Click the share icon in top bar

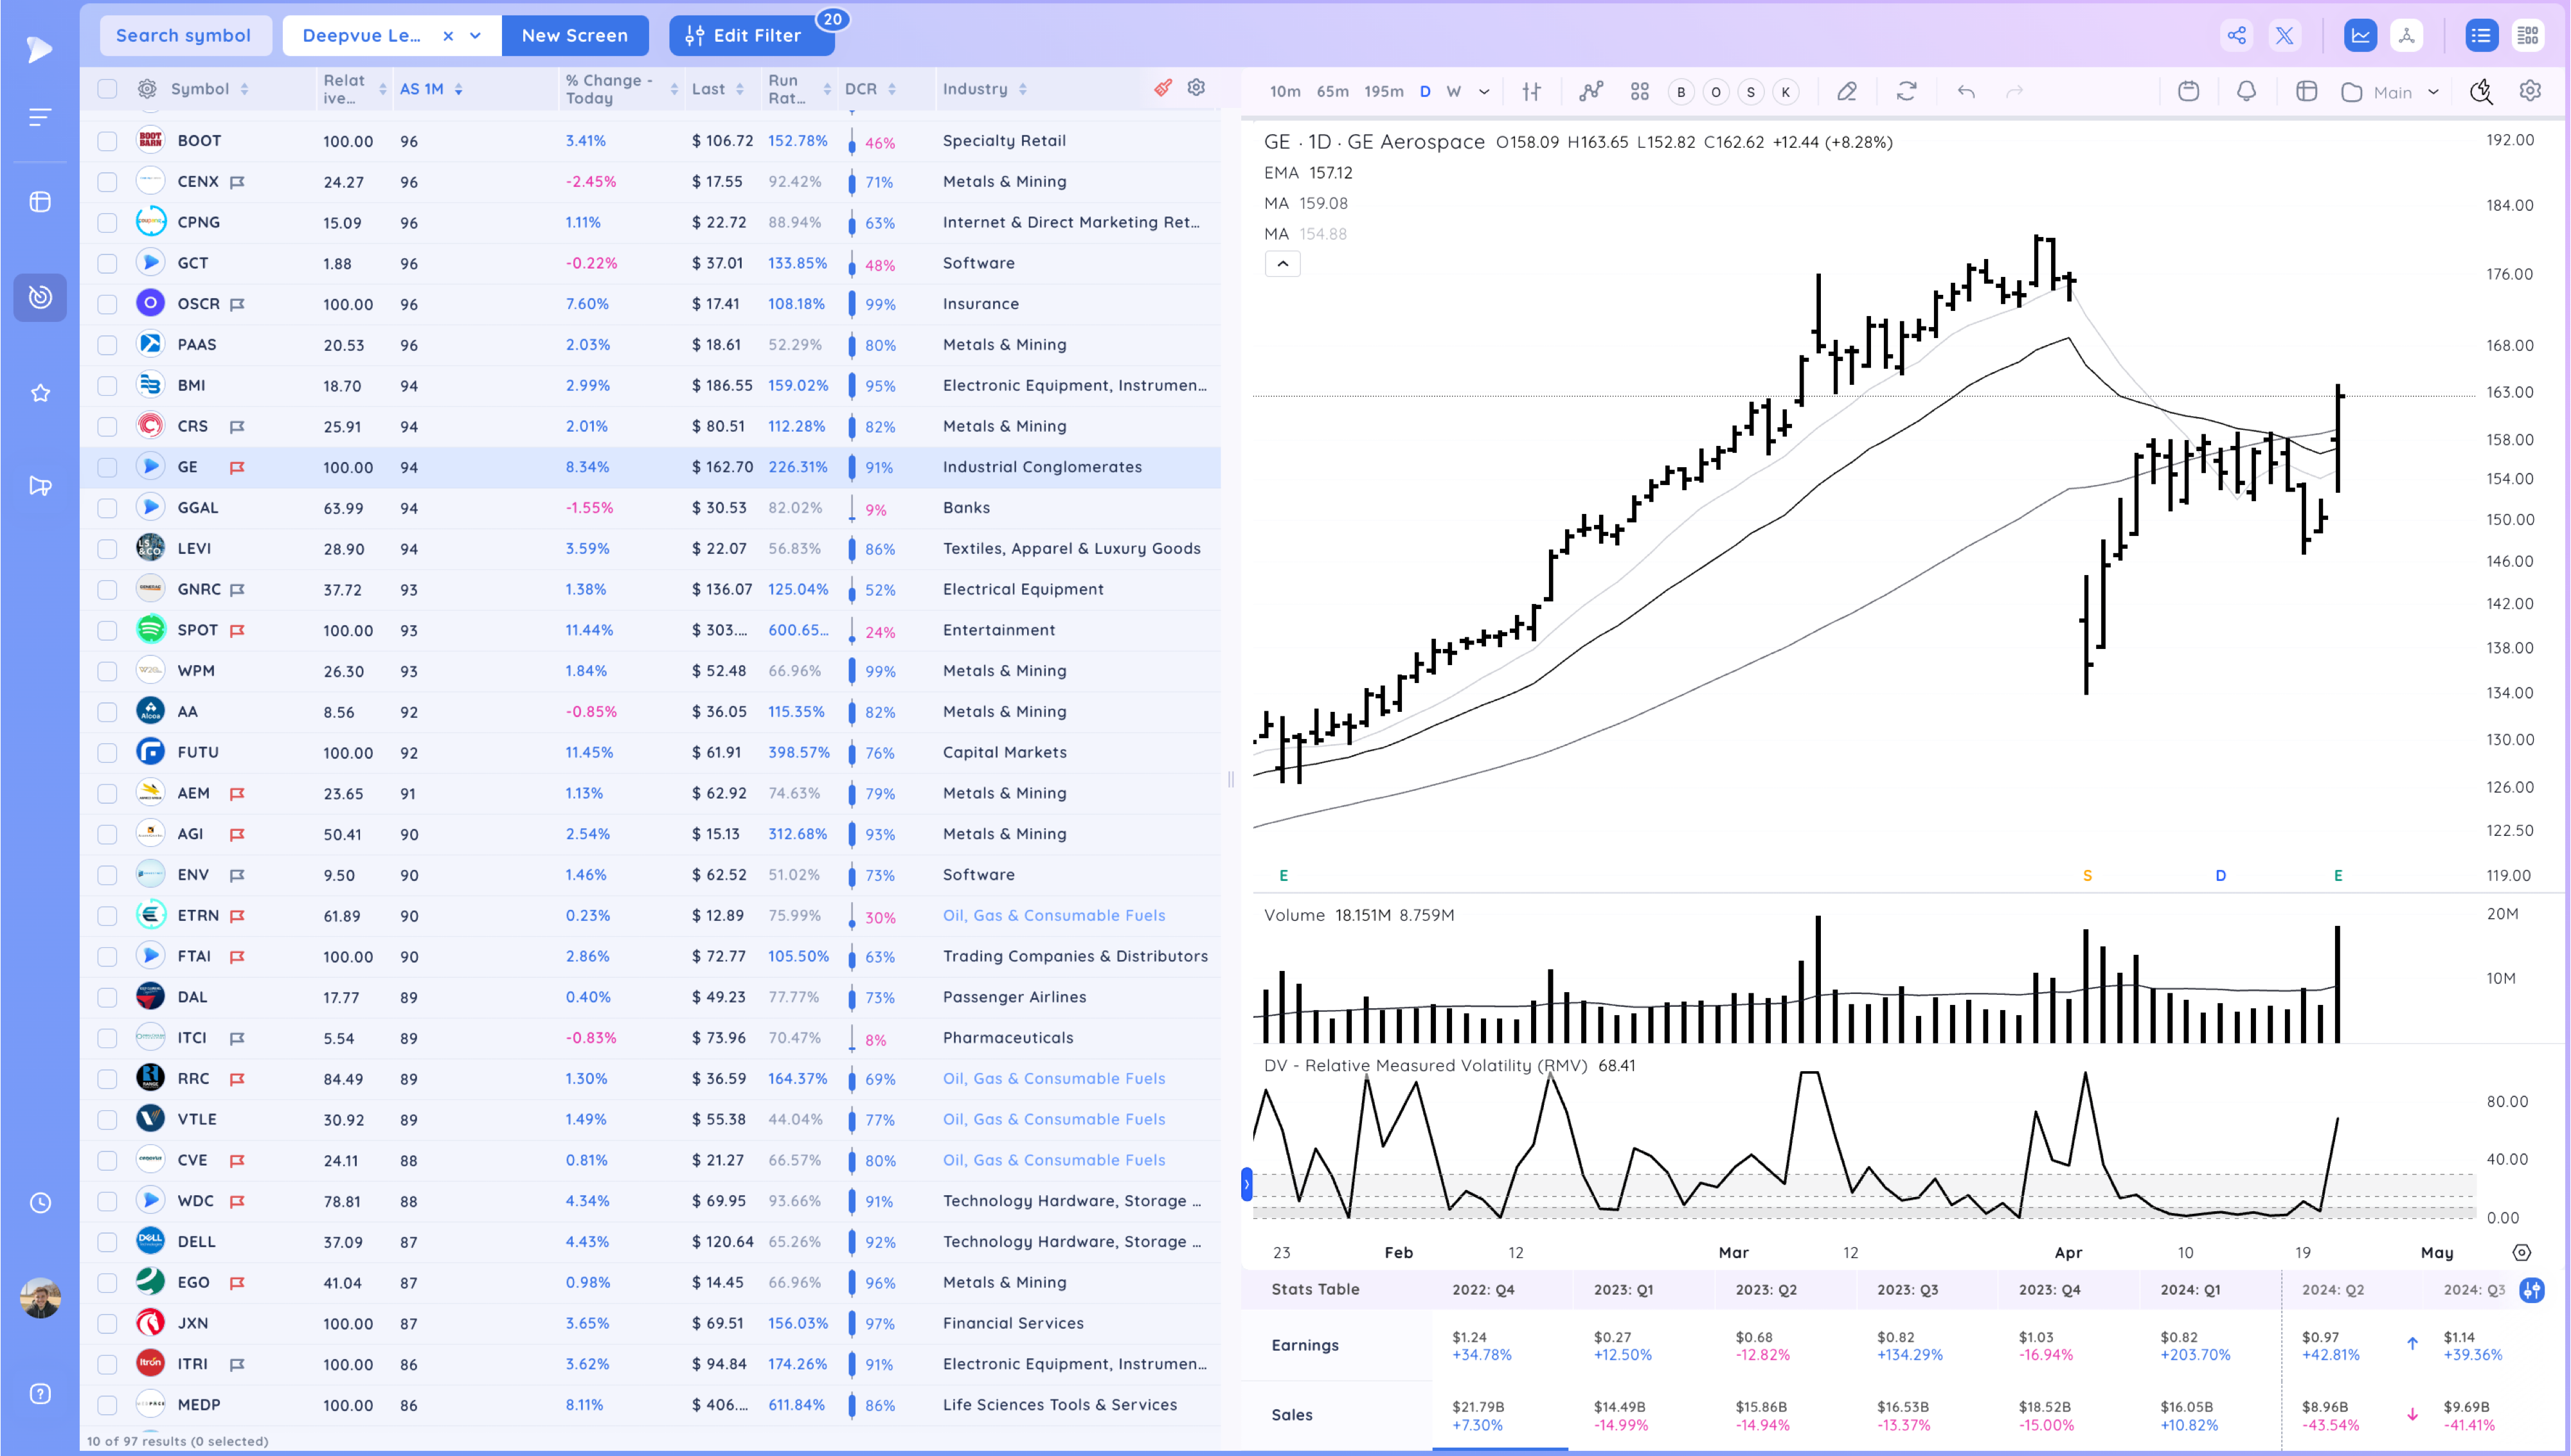point(2236,36)
